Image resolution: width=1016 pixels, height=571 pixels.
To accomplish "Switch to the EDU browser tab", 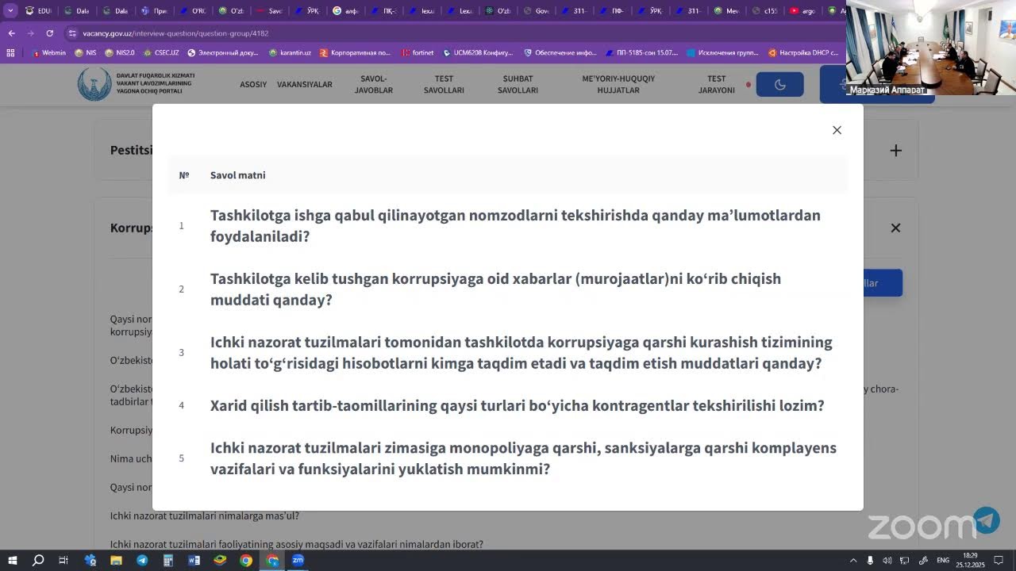I will point(38,11).
